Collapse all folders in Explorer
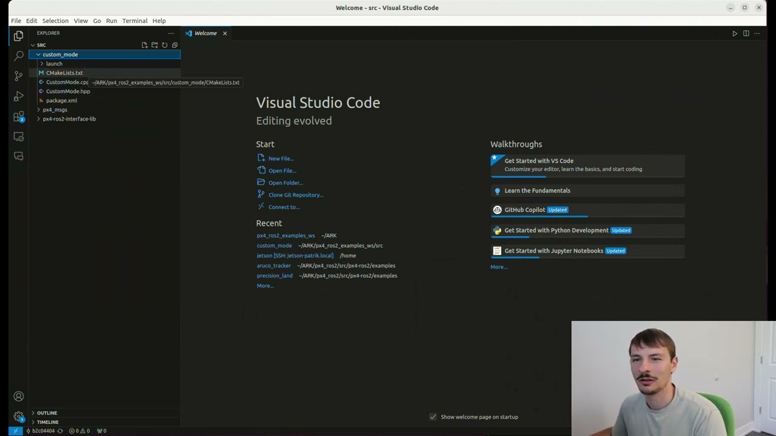776x436 pixels. click(x=175, y=45)
